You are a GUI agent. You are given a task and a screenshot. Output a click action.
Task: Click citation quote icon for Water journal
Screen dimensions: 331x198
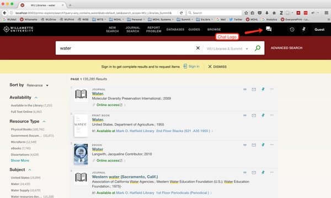(x=244, y=90)
